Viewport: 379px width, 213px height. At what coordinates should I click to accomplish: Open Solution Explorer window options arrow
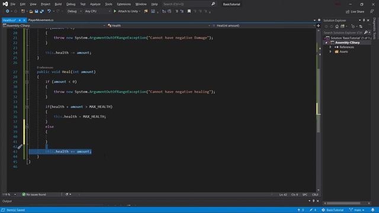click(359, 20)
